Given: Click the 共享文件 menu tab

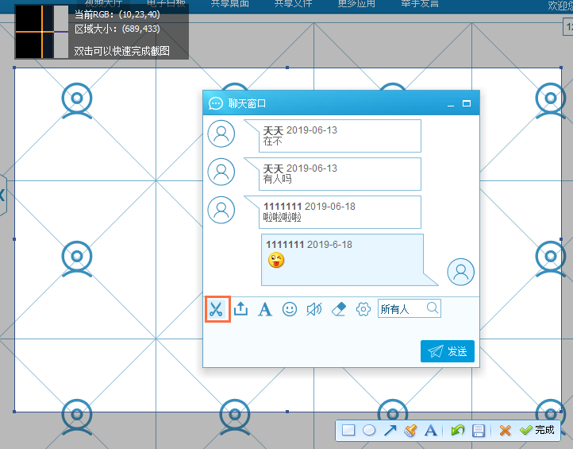Looking at the screenshot, I should click(x=293, y=4).
